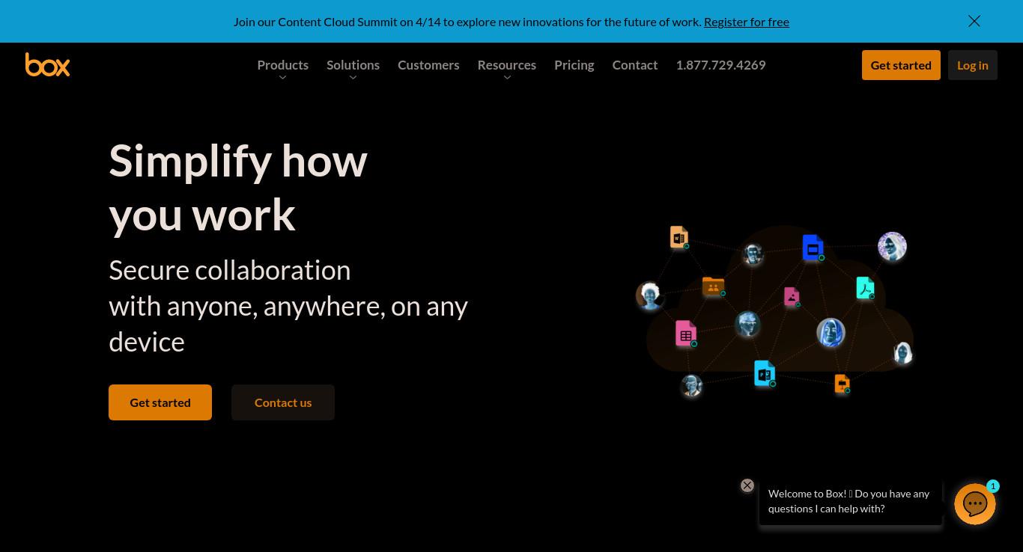Open the Customers page

coord(428,65)
